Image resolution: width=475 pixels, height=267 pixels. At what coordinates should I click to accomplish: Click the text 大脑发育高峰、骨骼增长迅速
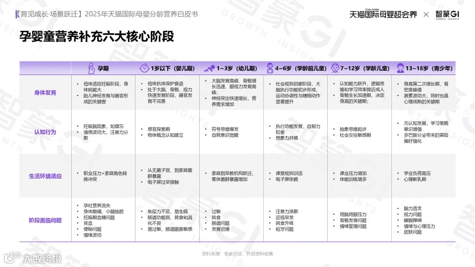pyautogui.click(x=234, y=83)
